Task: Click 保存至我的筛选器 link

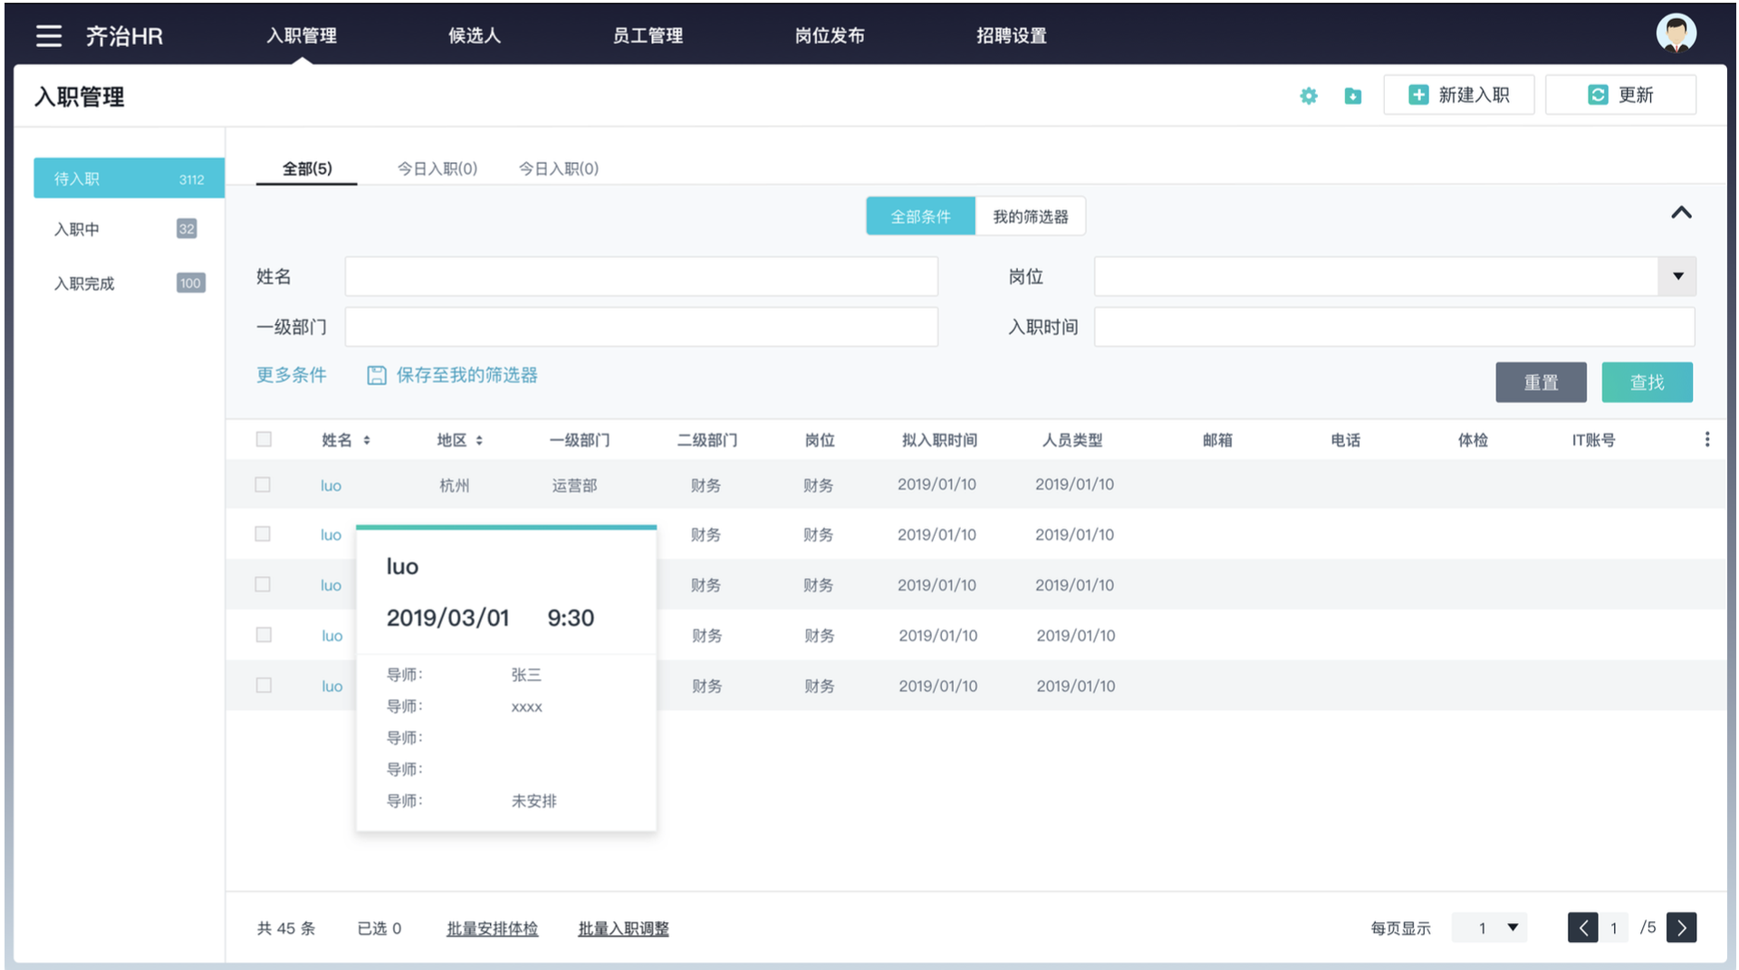Action: point(452,375)
